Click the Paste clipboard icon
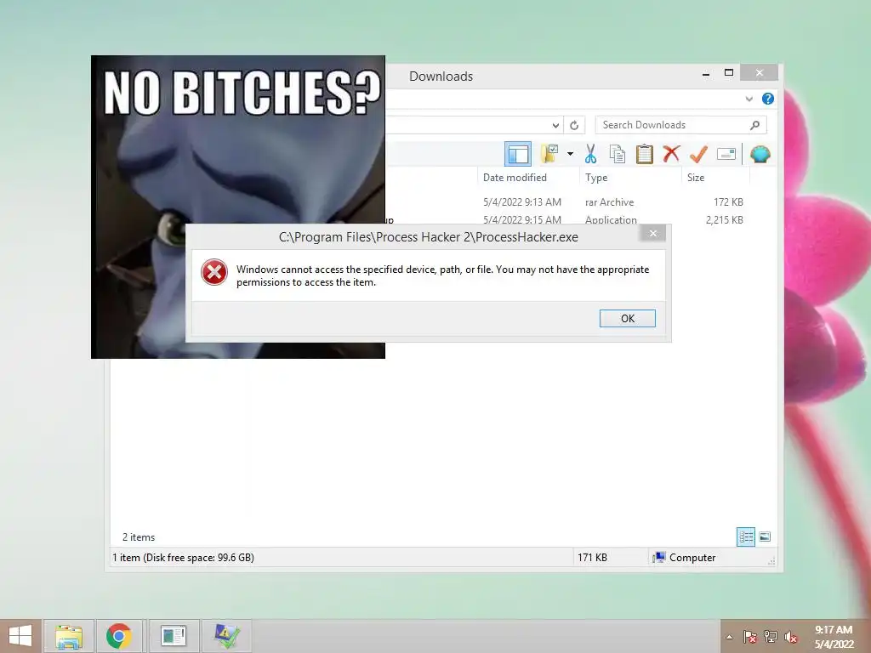 point(645,154)
